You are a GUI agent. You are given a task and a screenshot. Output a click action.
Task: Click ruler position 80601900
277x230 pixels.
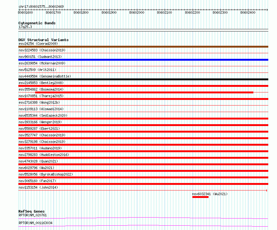click(109, 12)
